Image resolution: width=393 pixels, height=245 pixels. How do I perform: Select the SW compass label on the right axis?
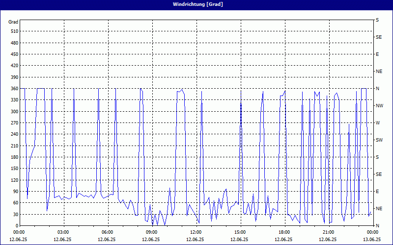coord(379,140)
